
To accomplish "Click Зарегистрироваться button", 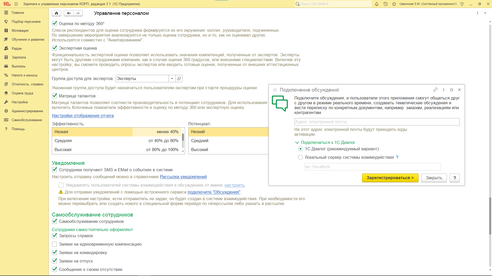I will pos(390,178).
